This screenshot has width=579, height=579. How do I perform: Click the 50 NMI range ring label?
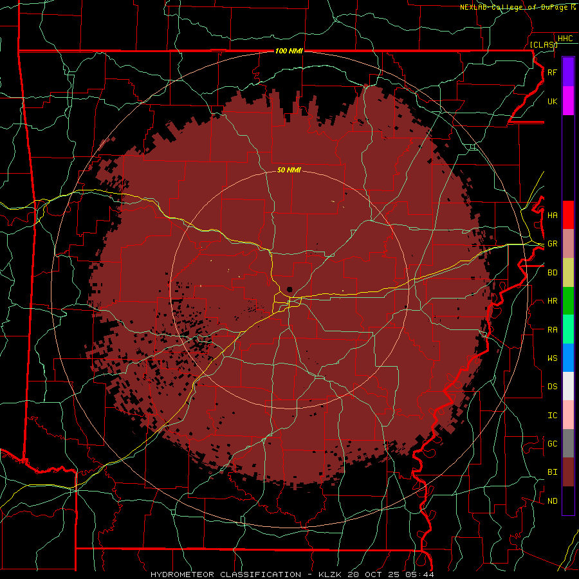(x=289, y=170)
